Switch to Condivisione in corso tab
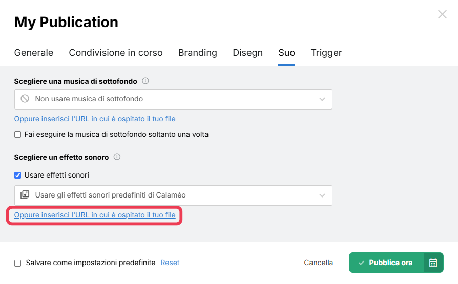This screenshot has width=458, height=284. [116, 53]
